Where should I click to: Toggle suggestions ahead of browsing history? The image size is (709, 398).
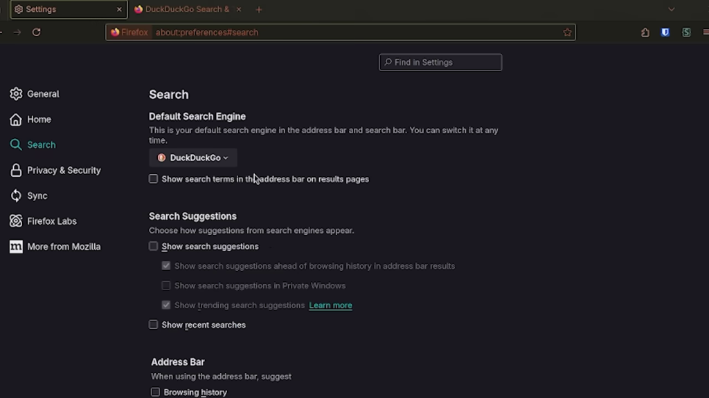point(166,265)
